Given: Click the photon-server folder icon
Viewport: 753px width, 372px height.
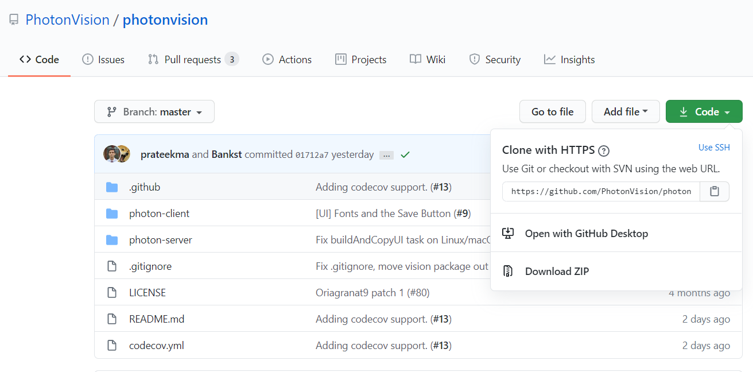Looking at the screenshot, I should pos(112,240).
